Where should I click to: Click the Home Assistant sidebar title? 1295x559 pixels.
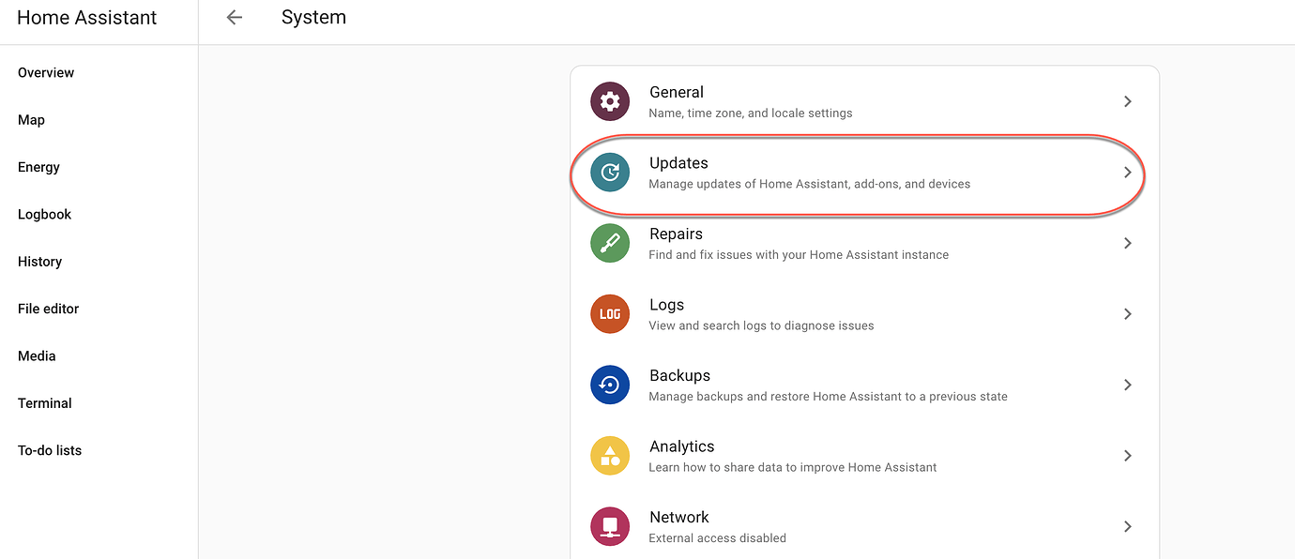(x=87, y=18)
